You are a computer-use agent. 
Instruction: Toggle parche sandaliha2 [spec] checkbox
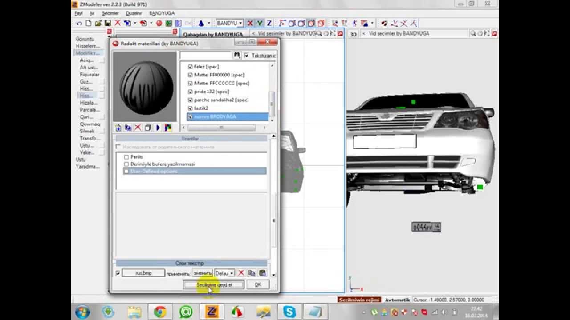click(x=190, y=100)
